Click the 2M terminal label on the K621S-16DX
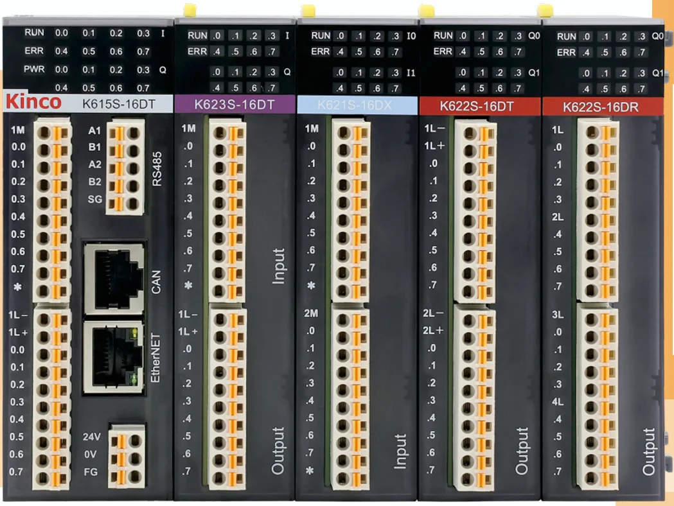 [311, 313]
